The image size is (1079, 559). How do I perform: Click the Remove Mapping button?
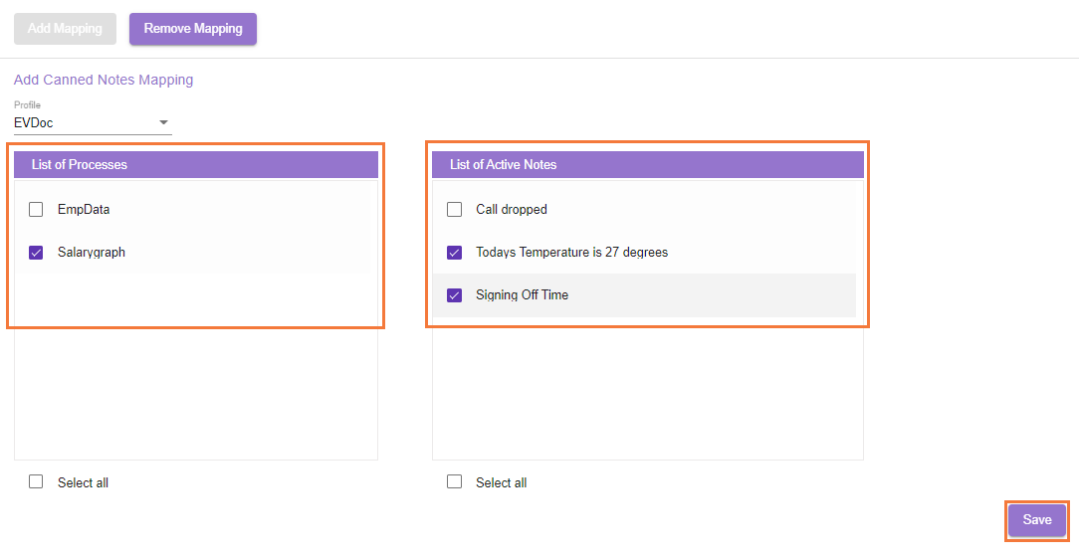pyautogui.click(x=193, y=29)
